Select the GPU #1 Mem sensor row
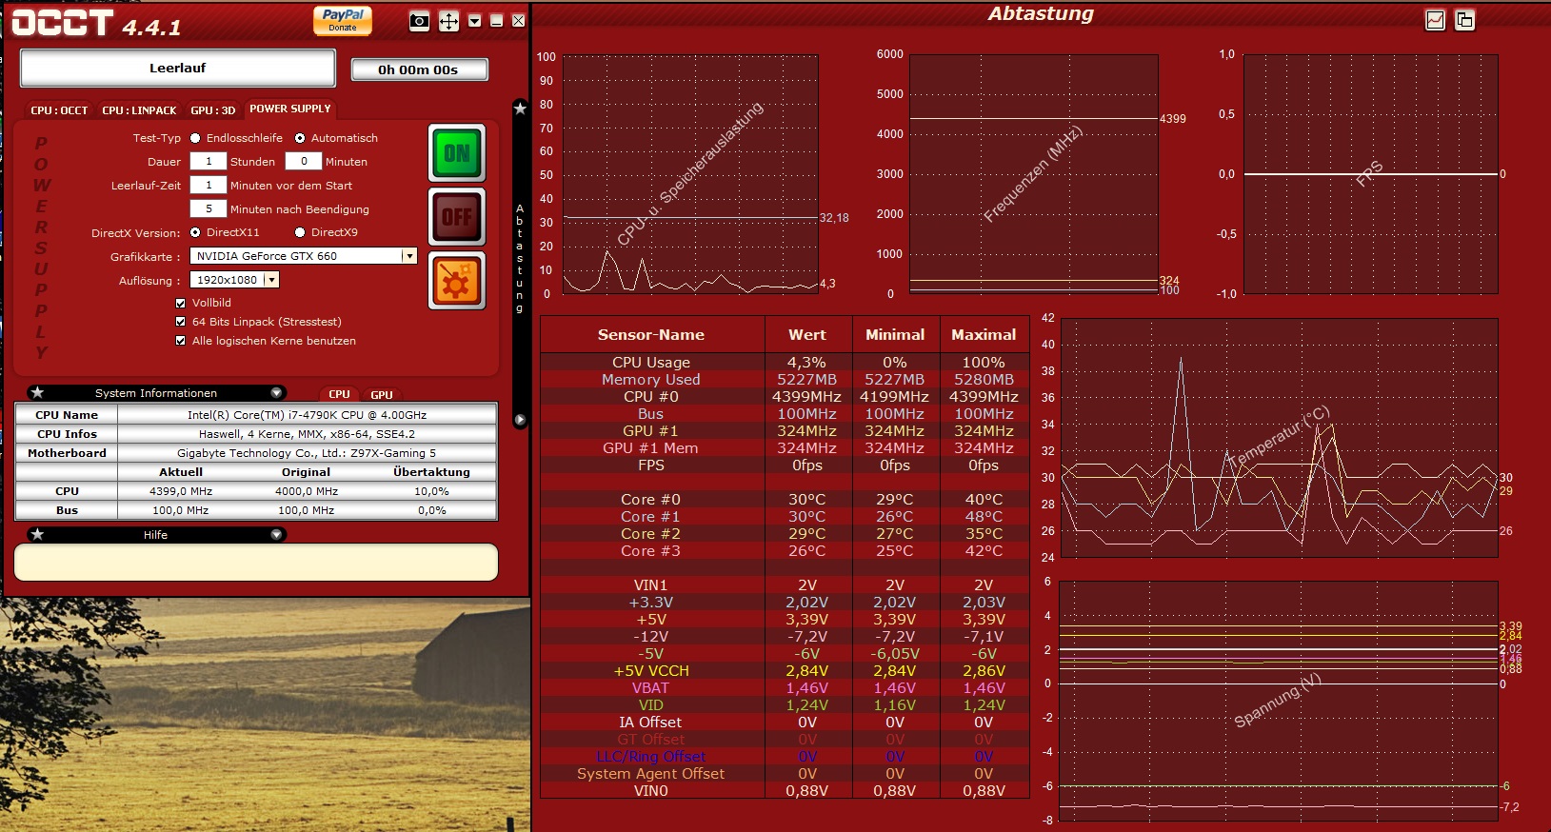The width and height of the screenshot is (1551, 832). pyautogui.click(x=785, y=448)
